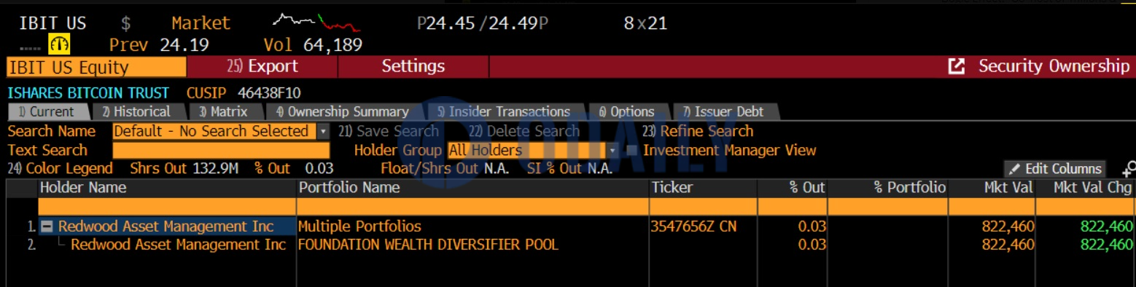Click the Refine Search link

click(x=698, y=132)
